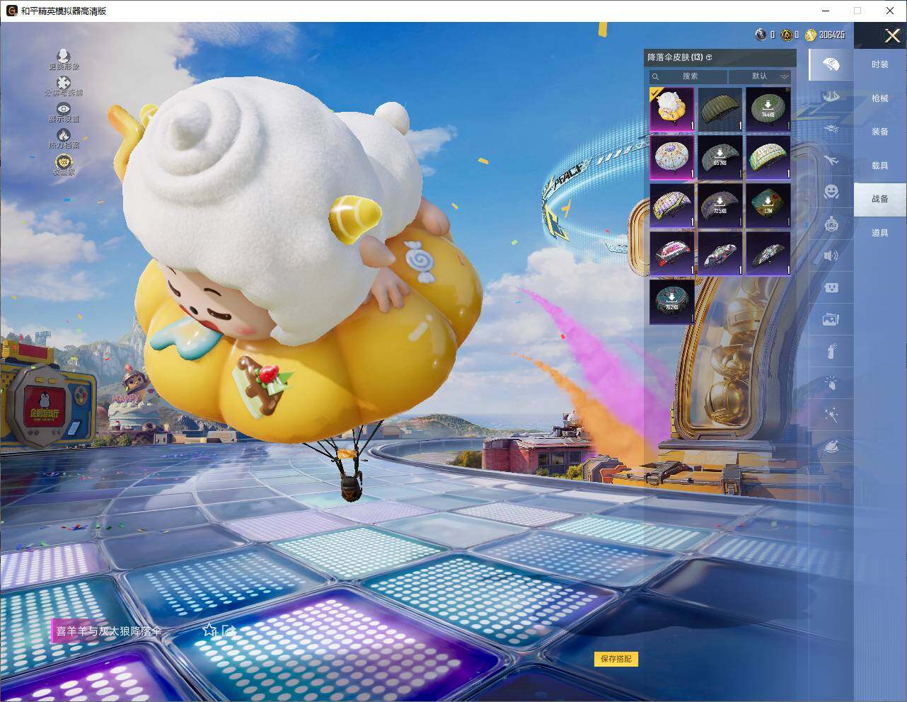Click the 降落伞皮肤 (13) panel title
The height and width of the screenshot is (702, 907).
(675, 57)
